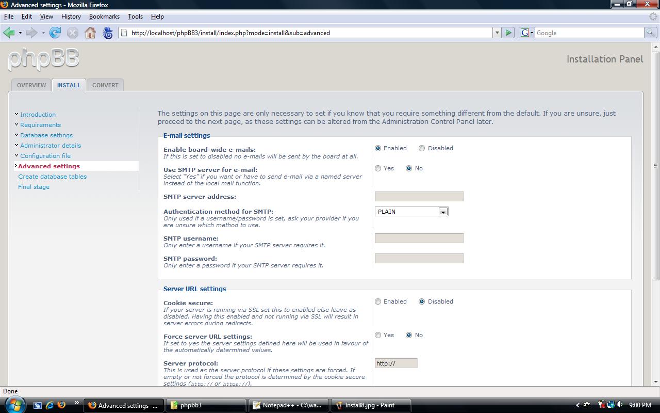Select Yes for Use SMTP server

(x=378, y=168)
